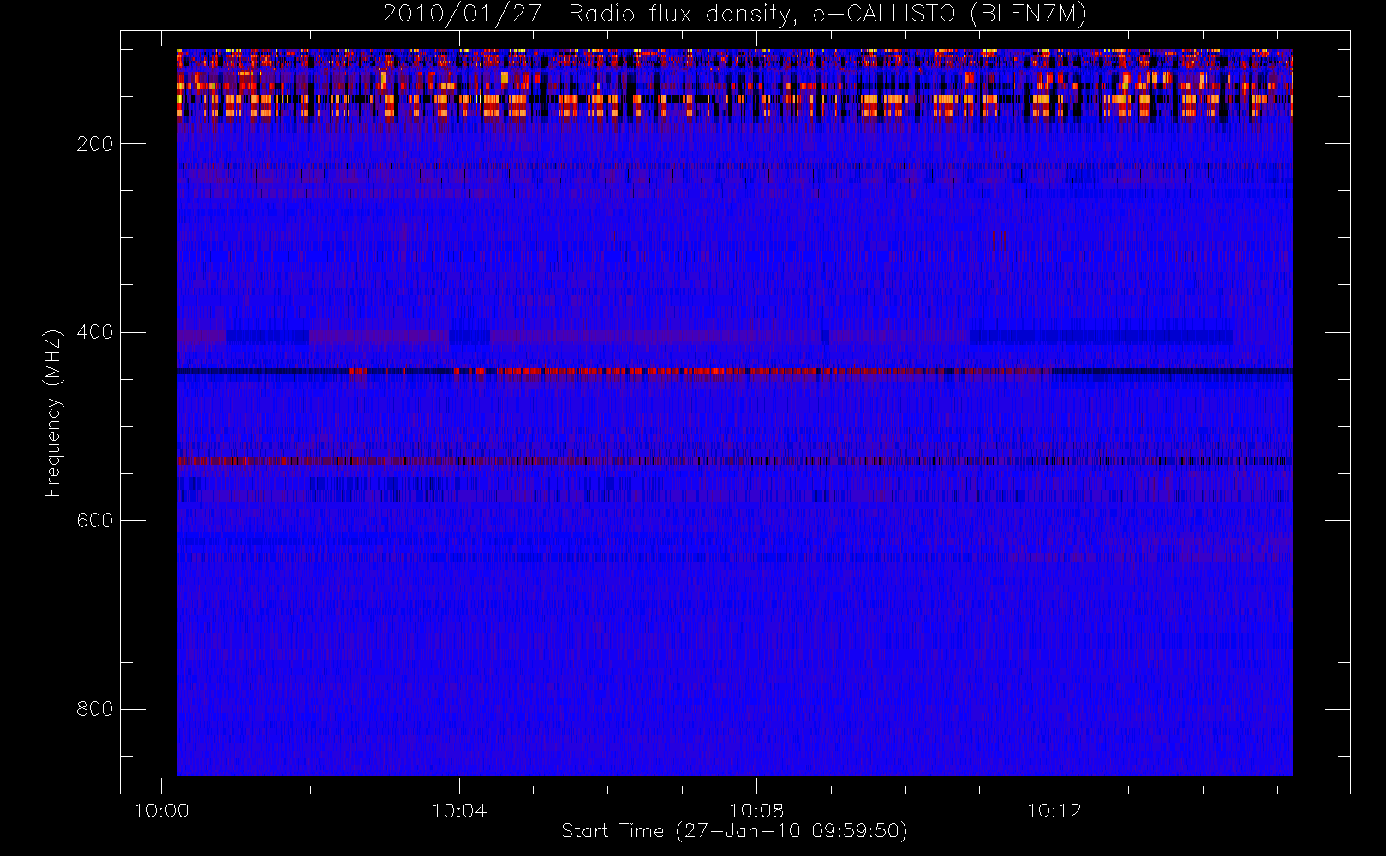This screenshot has height=856, width=1386.
Task: Click the '10:00' time tick label
Action: point(161,811)
